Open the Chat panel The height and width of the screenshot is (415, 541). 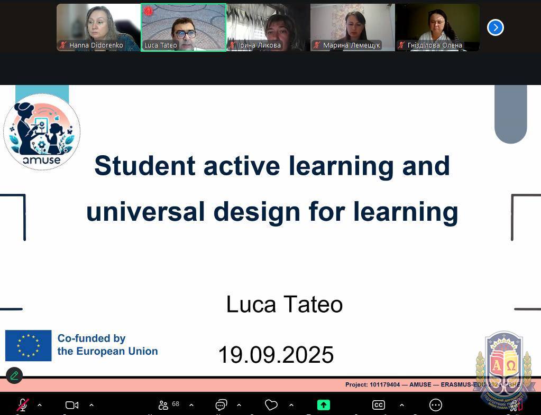221,405
